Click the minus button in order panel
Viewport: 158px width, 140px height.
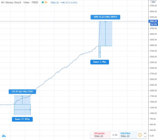pos(145,137)
